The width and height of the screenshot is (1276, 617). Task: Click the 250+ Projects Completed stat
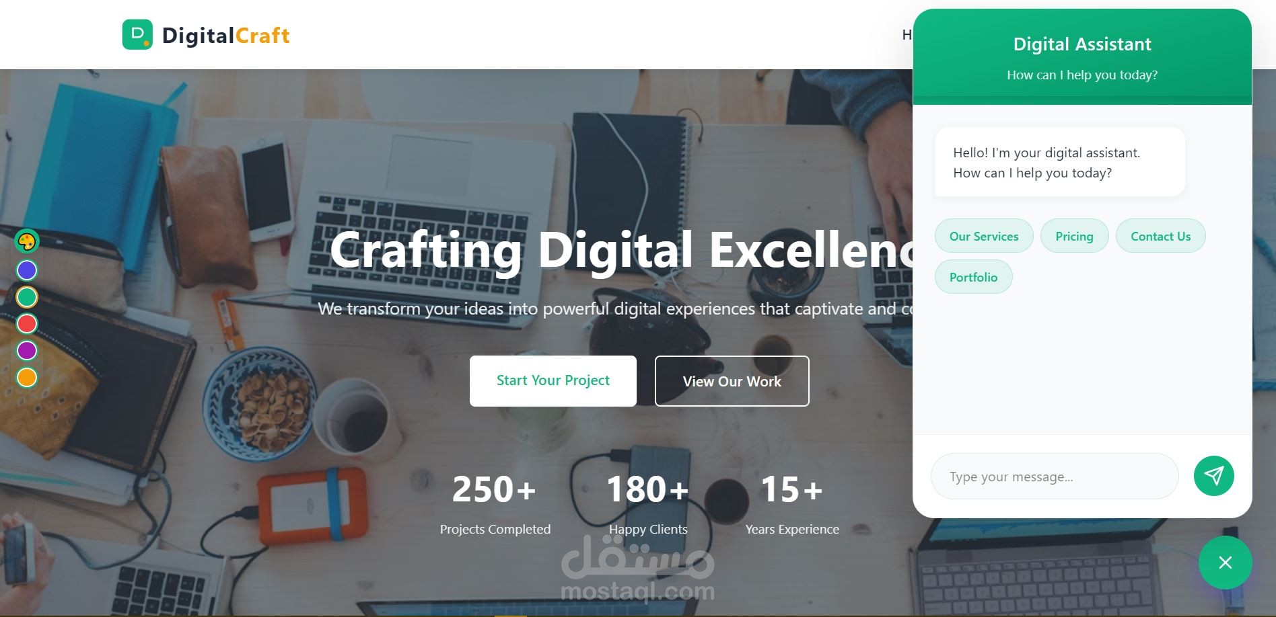tap(495, 503)
